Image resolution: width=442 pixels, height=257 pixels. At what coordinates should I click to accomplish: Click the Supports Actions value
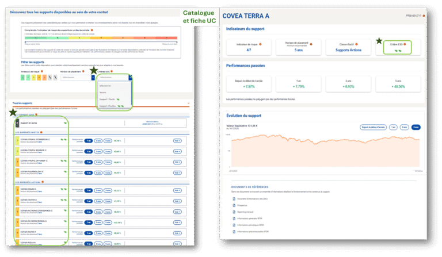click(348, 50)
